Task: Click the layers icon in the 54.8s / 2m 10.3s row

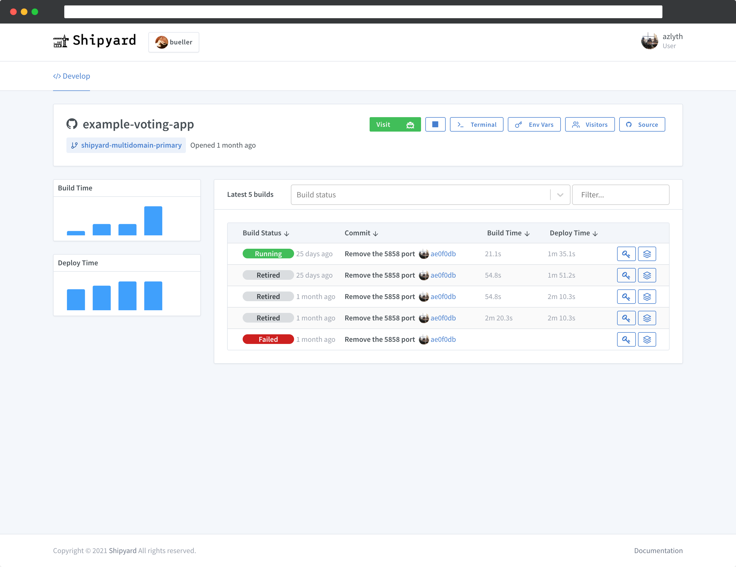Action: [647, 296]
